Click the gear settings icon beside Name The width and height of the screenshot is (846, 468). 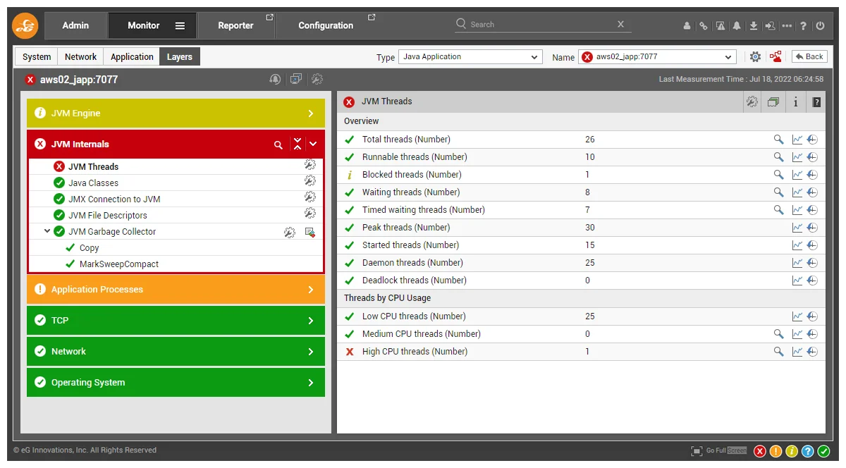[755, 57]
